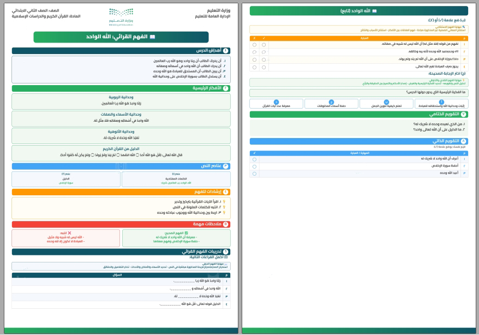Click small book icon in 'مهارة الفهم الحرفي' box

pyautogui.click(x=226, y=264)
